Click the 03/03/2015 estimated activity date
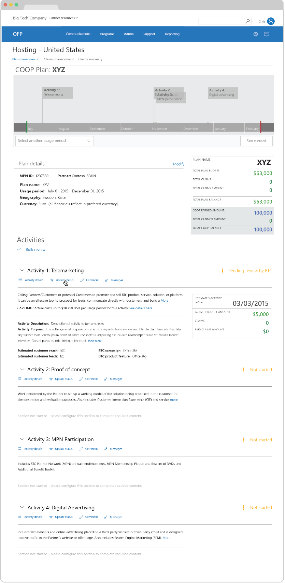Image resolution: width=285 pixels, height=583 pixels. coord(251,303)
